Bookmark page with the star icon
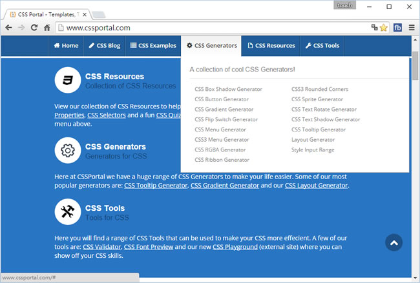The height and width of the screenshot is (283, 420). pyautogui.click(x=383, y=28)
